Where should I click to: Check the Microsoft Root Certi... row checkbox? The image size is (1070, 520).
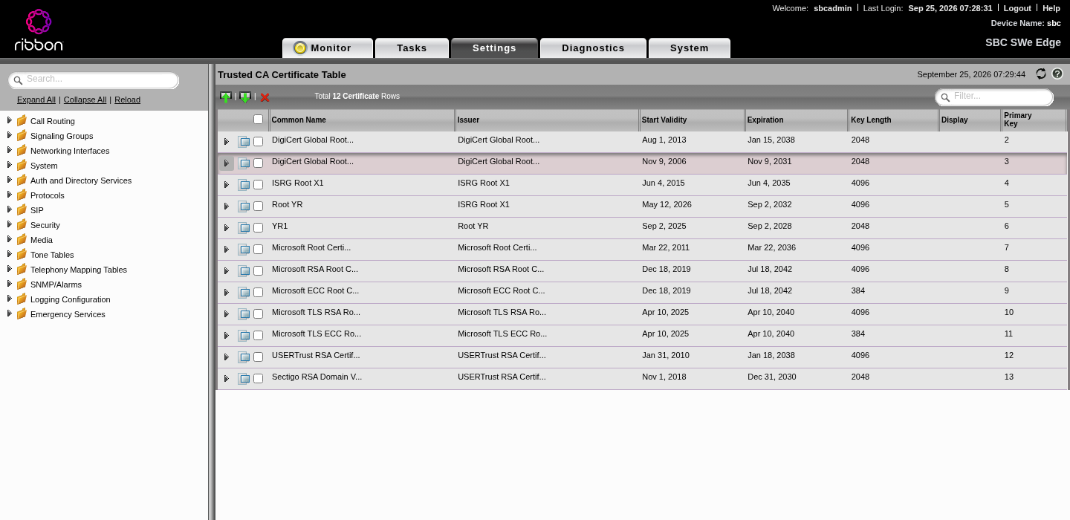258,249
